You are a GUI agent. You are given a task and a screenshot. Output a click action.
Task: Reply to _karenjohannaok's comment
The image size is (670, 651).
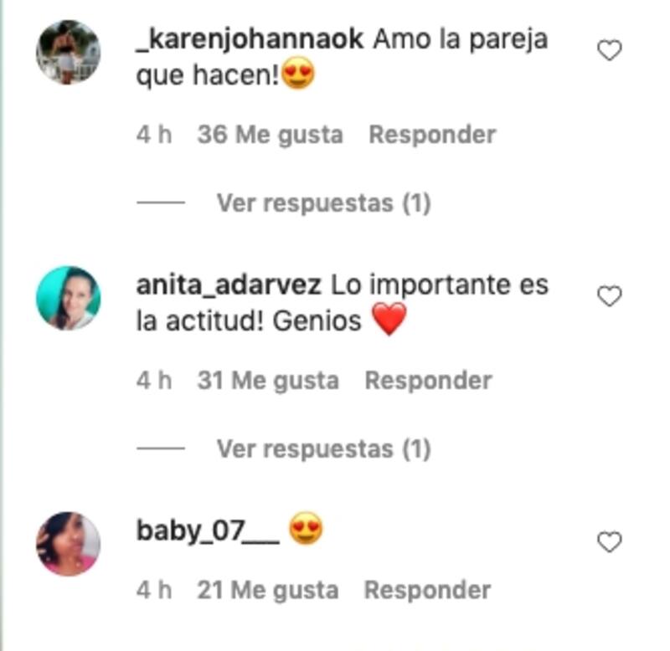[432, 136]
